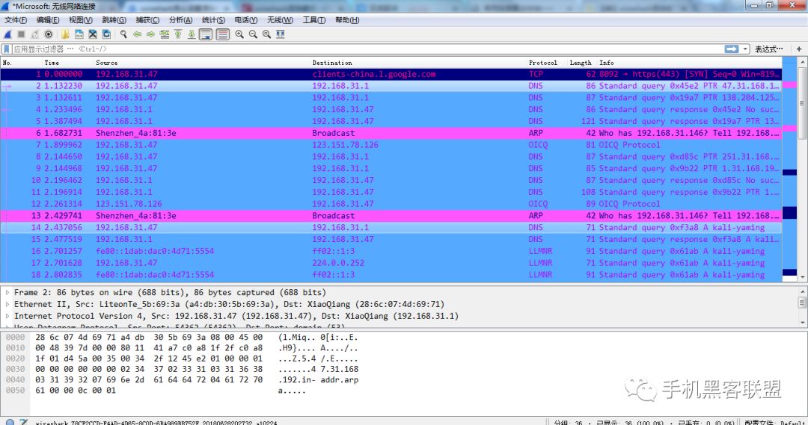Open capture options gear icon

pos(49,34)
